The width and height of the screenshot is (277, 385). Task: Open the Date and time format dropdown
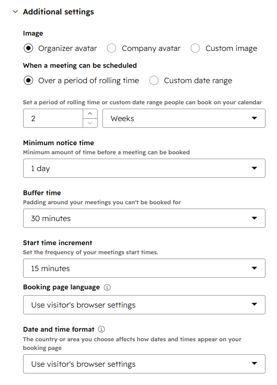coord(144,364)
